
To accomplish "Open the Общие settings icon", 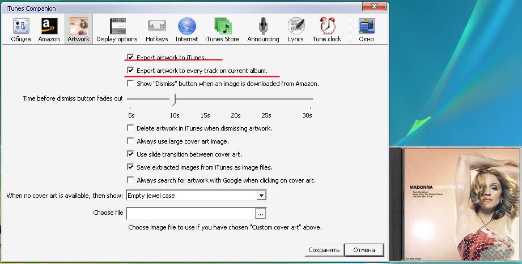I will 21,29.
